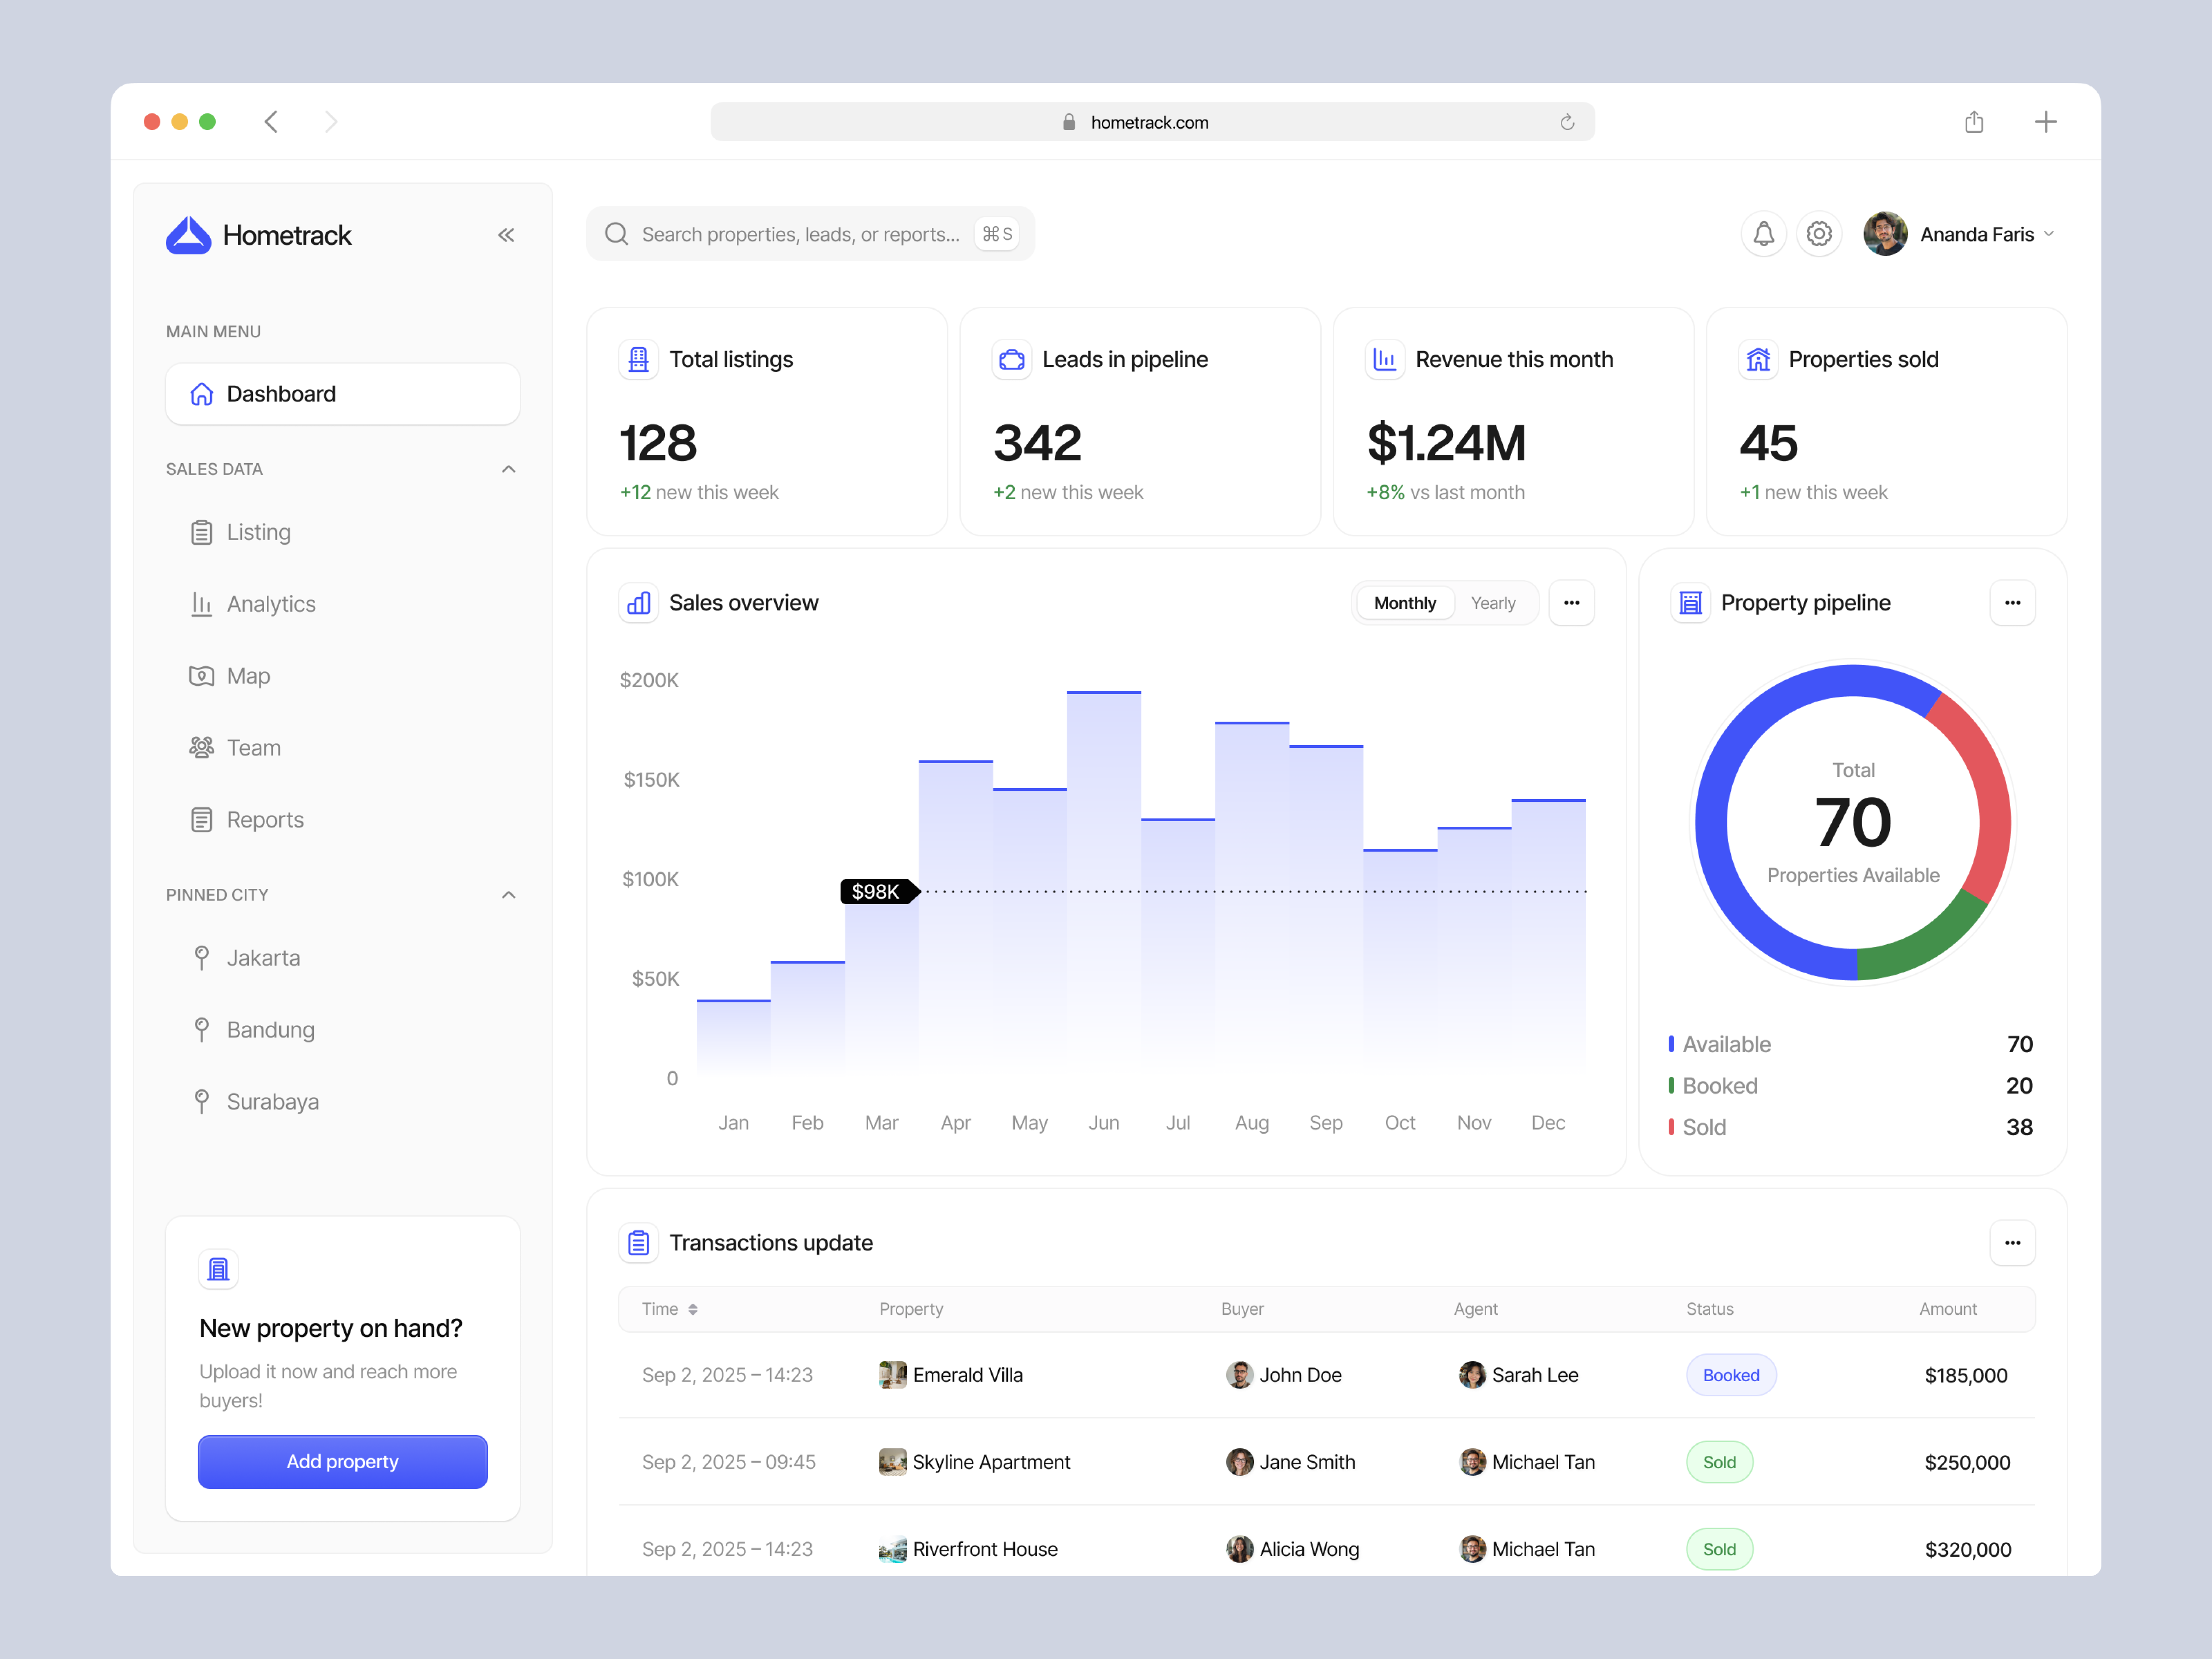Select Jakarta from pinned cities
Image resolution: width=2212 pixels, height=1659 pixels.
tap(262, 957)
